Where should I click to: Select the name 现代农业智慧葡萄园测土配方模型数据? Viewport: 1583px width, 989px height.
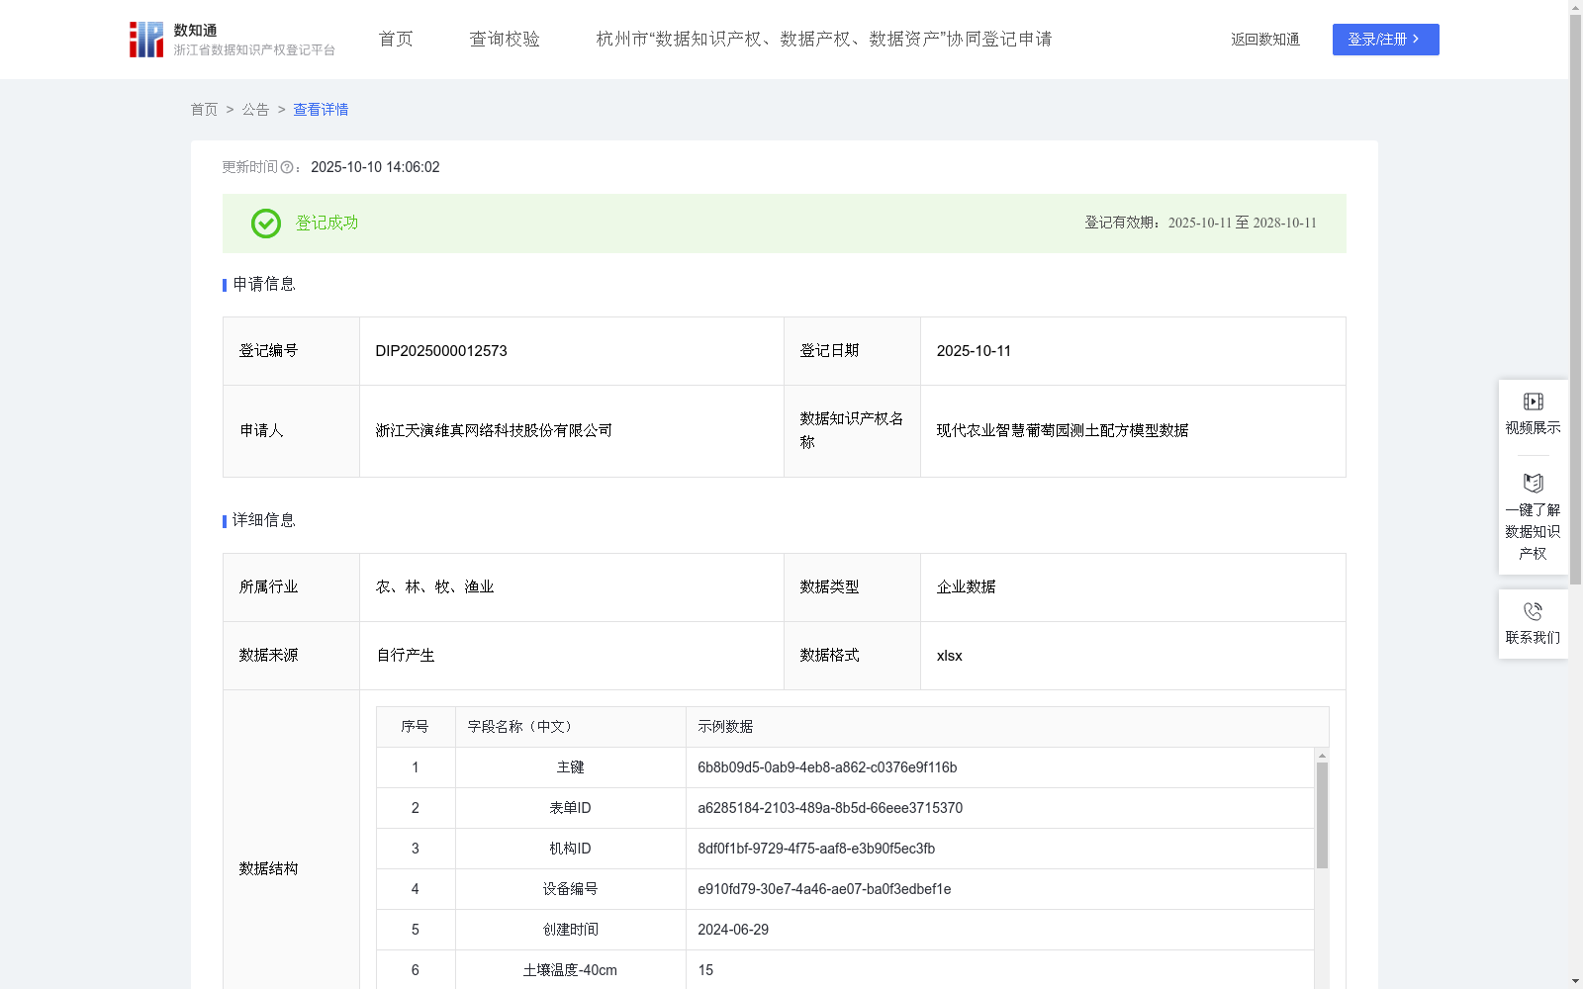(1063, 431)
